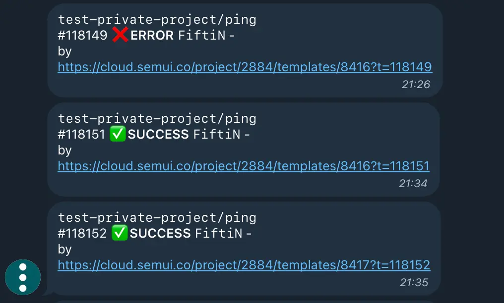This screenshot has height=303, width=504.
Task: Click the test-private-project/ping text in message #118151
Action: [157, 119]
